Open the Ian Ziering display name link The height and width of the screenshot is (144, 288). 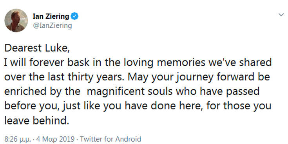[x=51, y=16]
